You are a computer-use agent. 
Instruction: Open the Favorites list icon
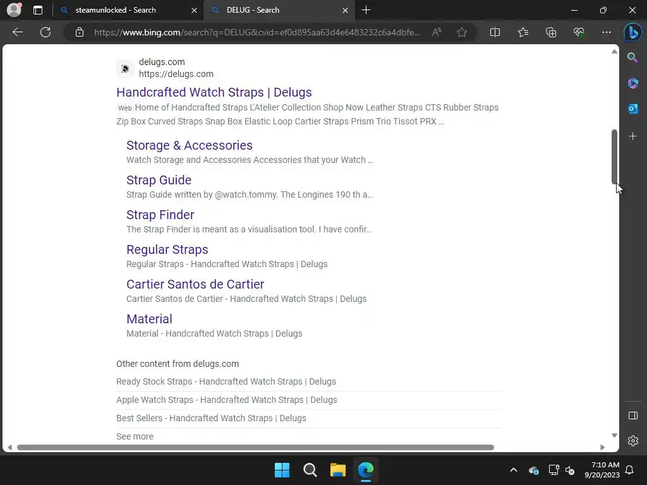pyautogui.click(x=523, y=32)
